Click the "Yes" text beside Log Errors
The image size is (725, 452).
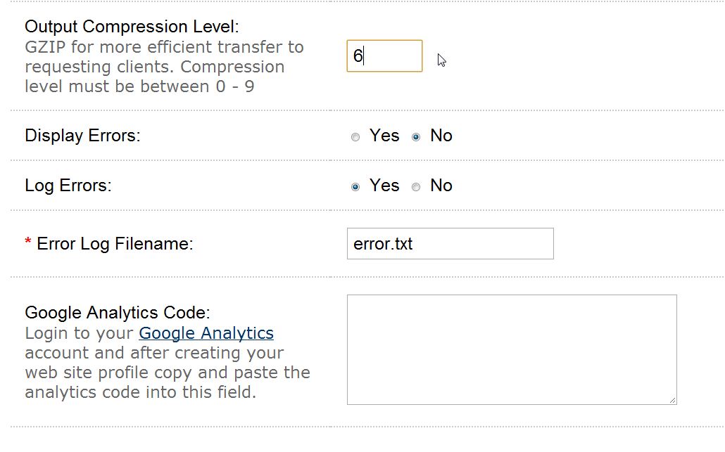tap(384, 186)
